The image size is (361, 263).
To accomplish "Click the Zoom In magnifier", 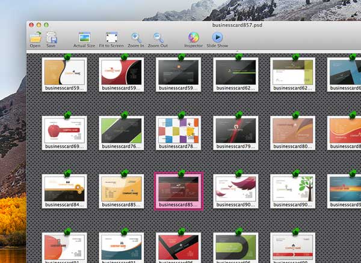I will pos(136,40).
